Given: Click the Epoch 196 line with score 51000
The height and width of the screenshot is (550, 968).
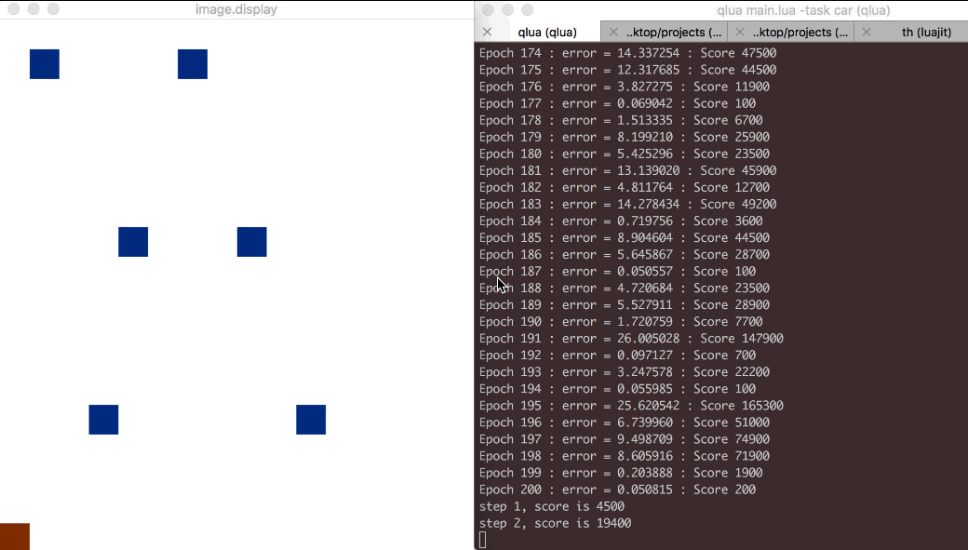Looking at the screenshot, I should click(625, 423).
